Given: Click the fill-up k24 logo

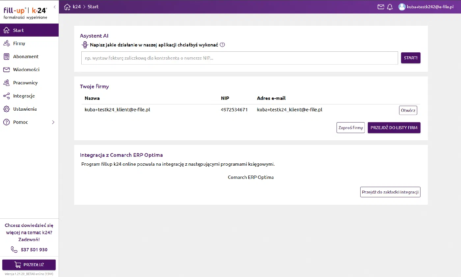Looking at the screenshot, I should (x=25, y=13).
